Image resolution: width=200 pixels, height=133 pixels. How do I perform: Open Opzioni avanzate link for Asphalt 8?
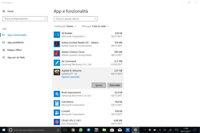[x=70, y=77]
